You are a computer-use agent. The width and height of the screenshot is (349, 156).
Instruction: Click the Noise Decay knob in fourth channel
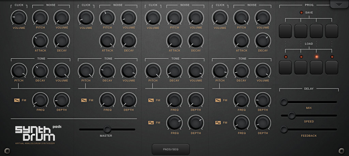(263, 40)
